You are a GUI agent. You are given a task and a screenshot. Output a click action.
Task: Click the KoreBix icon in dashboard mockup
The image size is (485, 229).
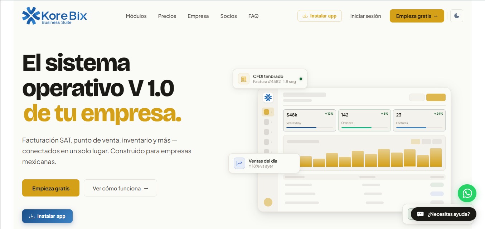click(268, 97)
